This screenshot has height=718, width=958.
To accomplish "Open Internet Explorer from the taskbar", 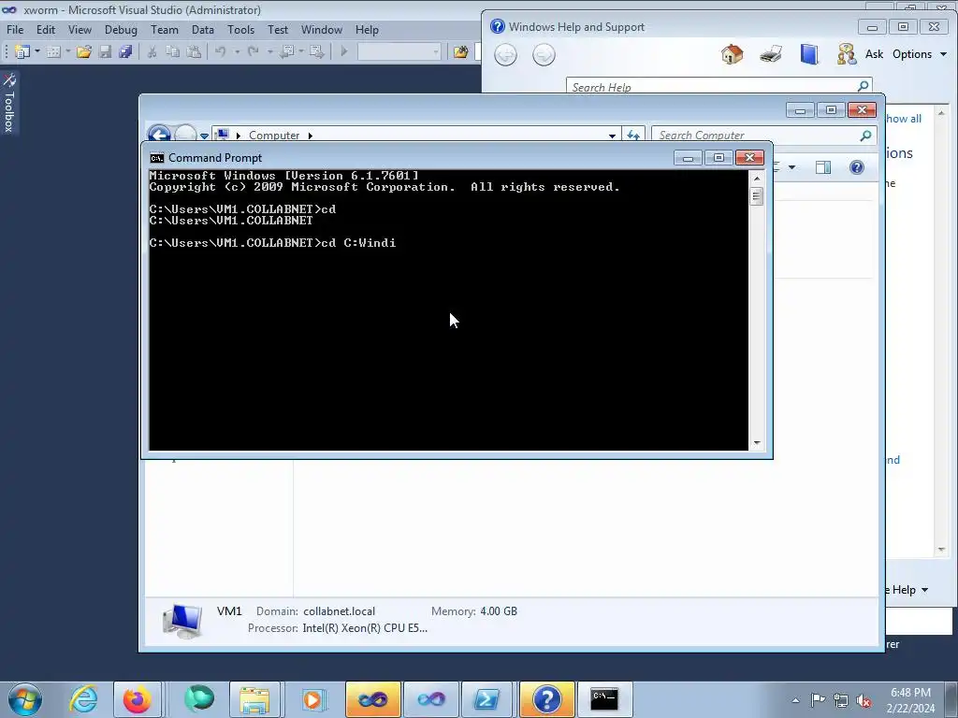I will click(83, 699).
